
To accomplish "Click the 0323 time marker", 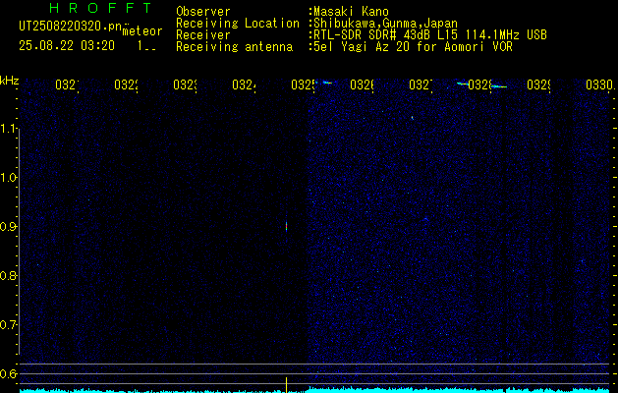I will point(186,84).
